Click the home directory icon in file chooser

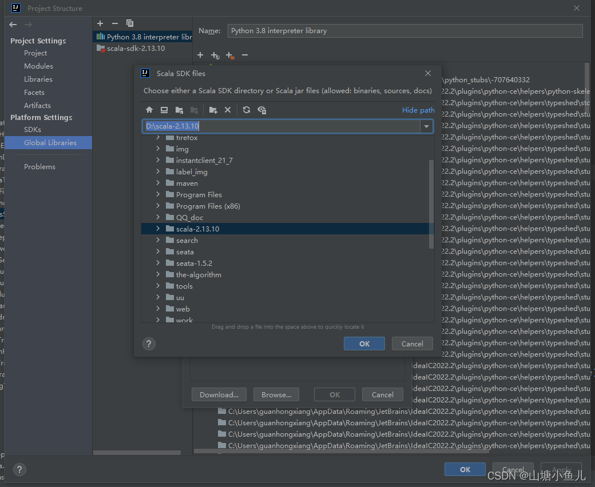149,110
